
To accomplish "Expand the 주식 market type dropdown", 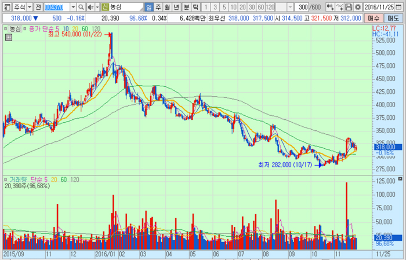I will point(22,7).
